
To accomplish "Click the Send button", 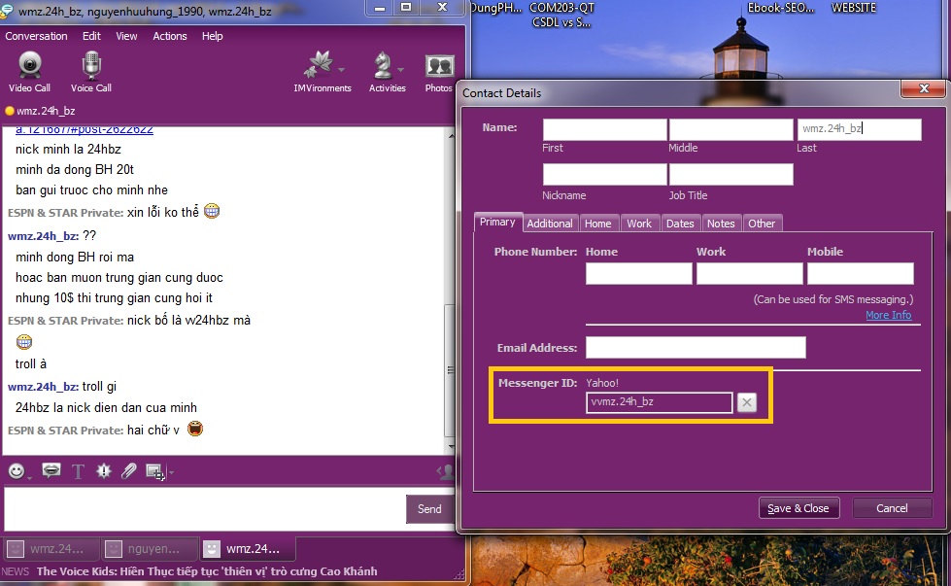I will pos(429,509).
